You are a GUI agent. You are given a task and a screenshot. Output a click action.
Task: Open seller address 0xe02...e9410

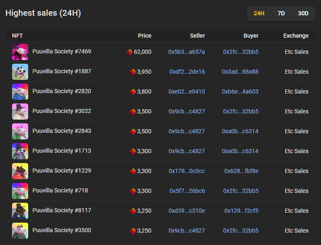[187, 91]
